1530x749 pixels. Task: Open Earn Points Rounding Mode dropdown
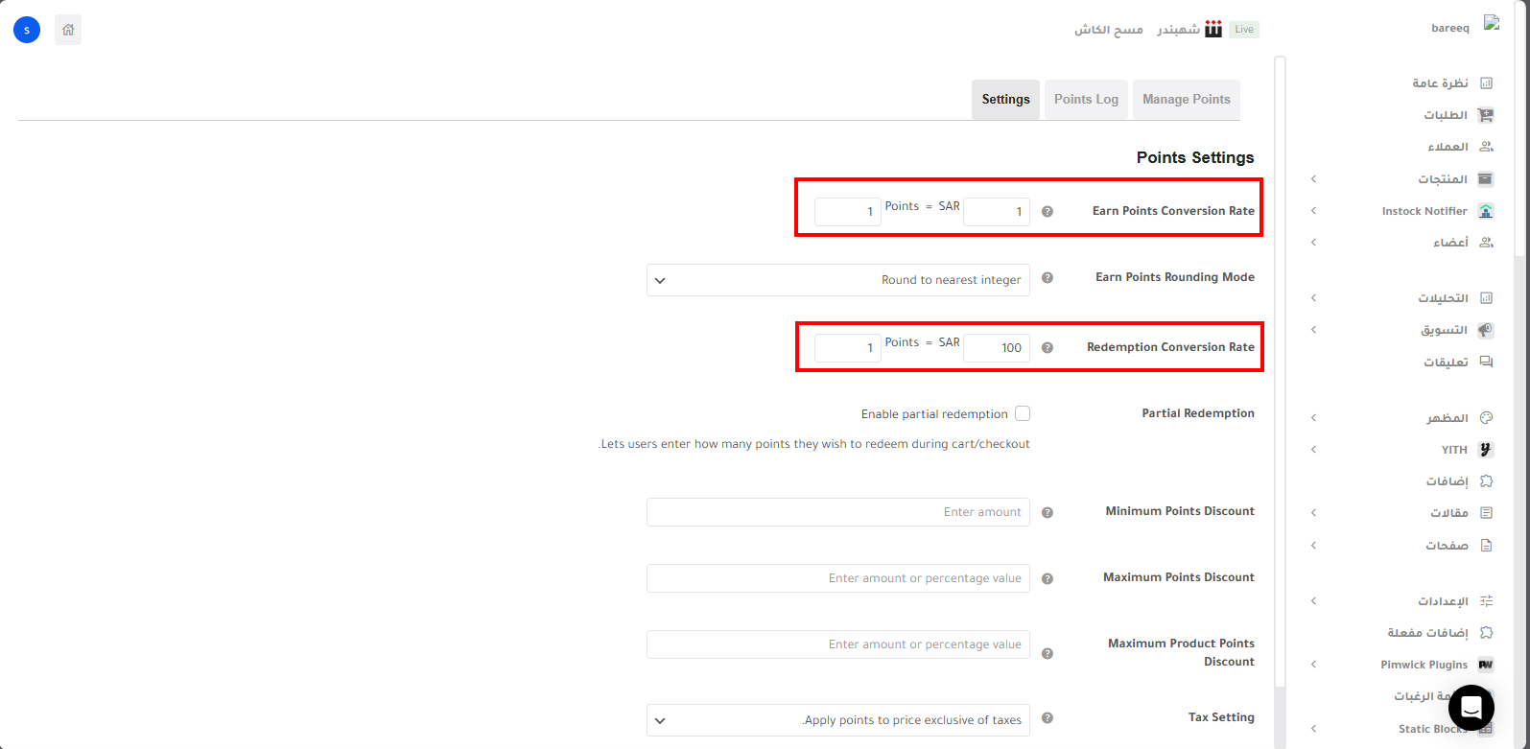coord(837,280)
